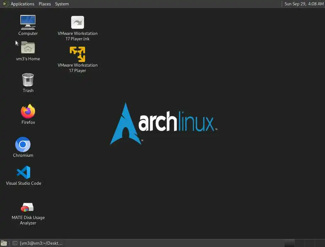
Task: Select the VMware Workstation 17 Player.lnk shortcut icon
Action: point(77,23)
